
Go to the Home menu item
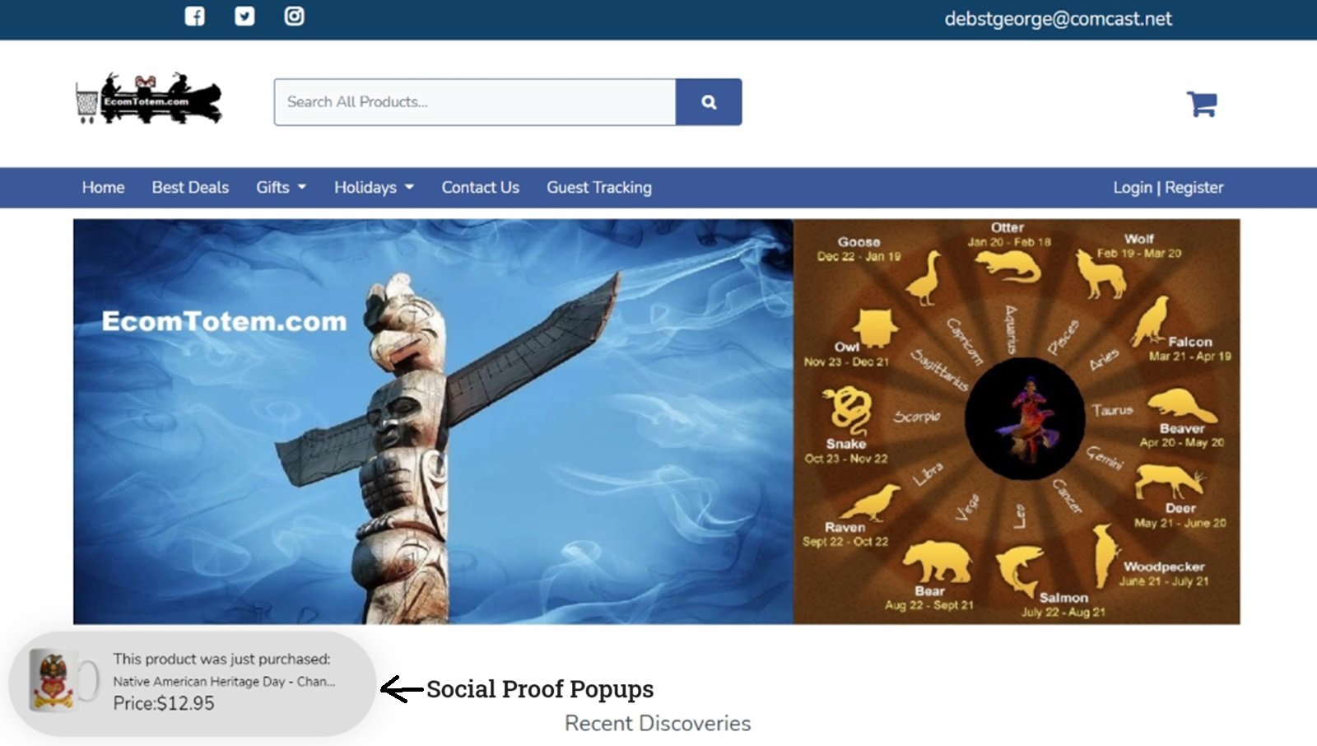point(103,188)
